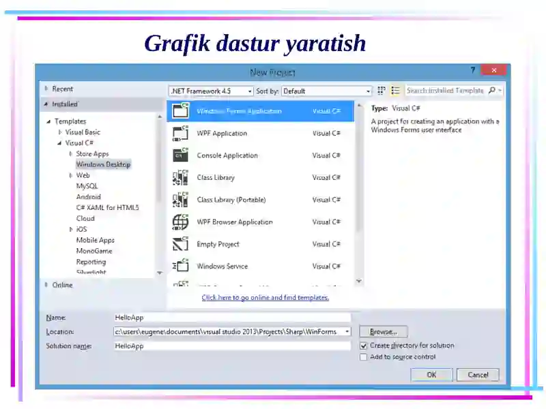Click the project Name input field
Viewport: 546px width, 409px height.
tap(232, 317)
